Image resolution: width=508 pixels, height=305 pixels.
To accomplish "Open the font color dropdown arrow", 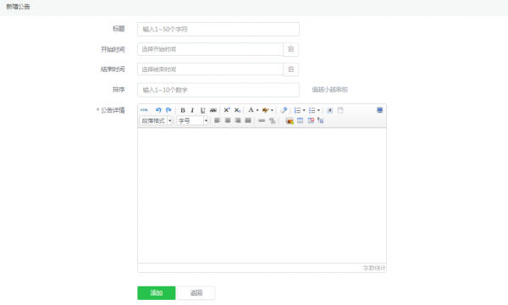I will (x=257, y=110).
